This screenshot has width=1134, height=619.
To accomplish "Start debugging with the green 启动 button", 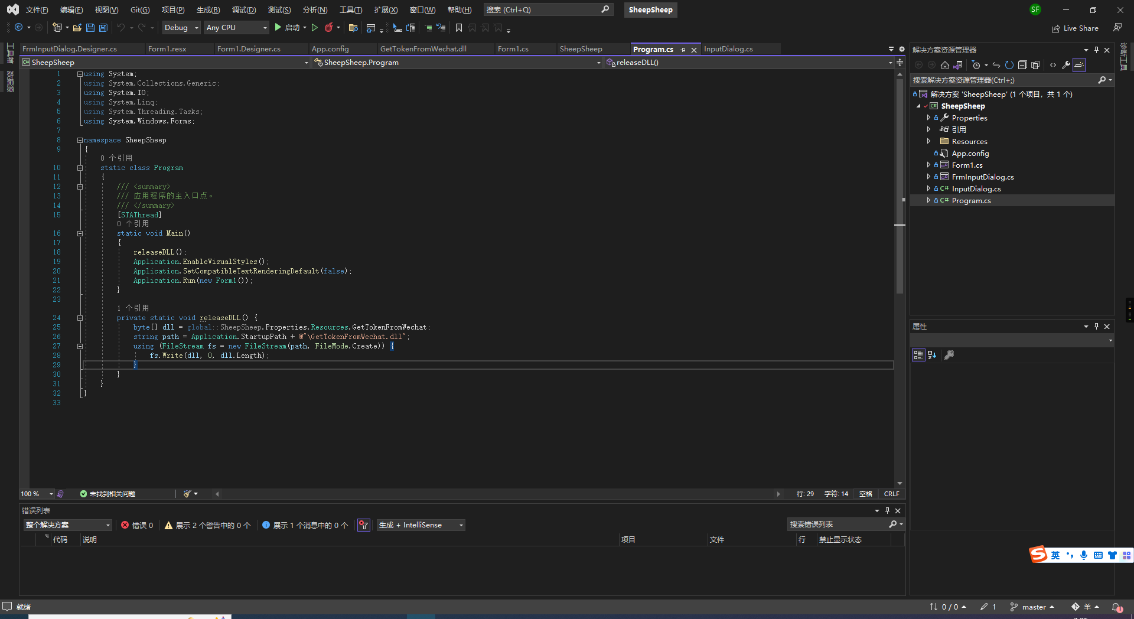I will click(x=288, y=28).
